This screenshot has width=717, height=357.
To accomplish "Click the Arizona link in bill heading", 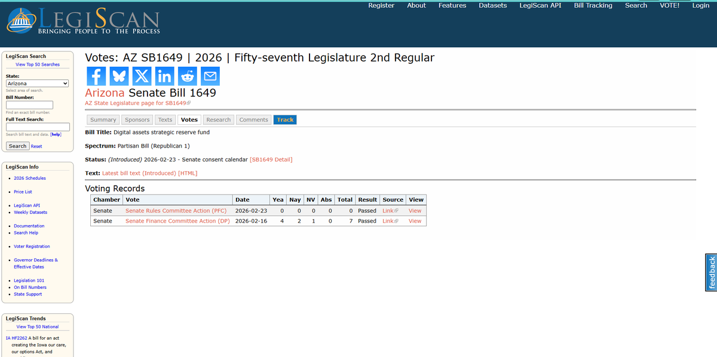I will (105, 93).
